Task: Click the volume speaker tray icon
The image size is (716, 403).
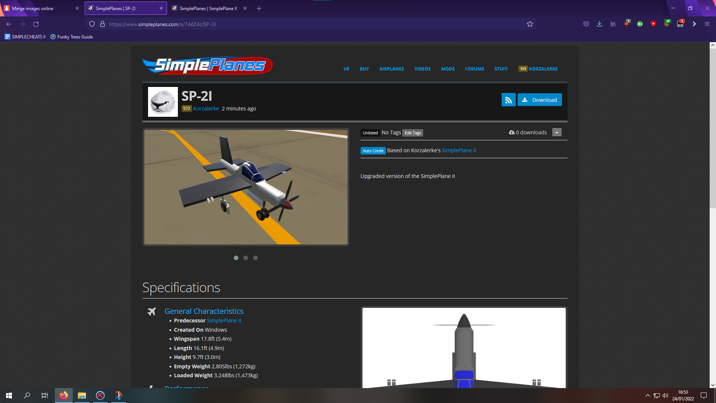Action: coord(665,396)
